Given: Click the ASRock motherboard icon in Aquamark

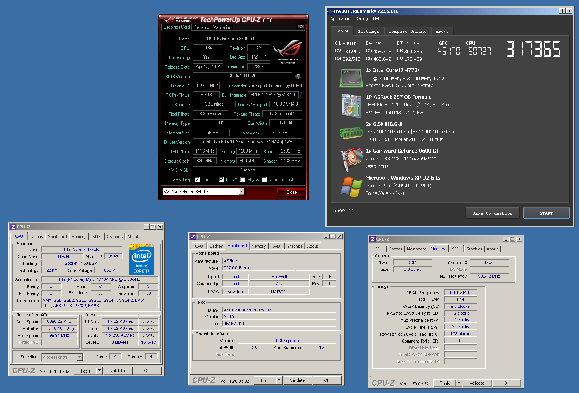Looking at the screenshot, I should [351, 105].
